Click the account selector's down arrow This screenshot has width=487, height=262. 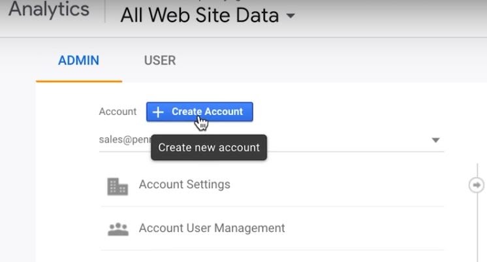435,140
